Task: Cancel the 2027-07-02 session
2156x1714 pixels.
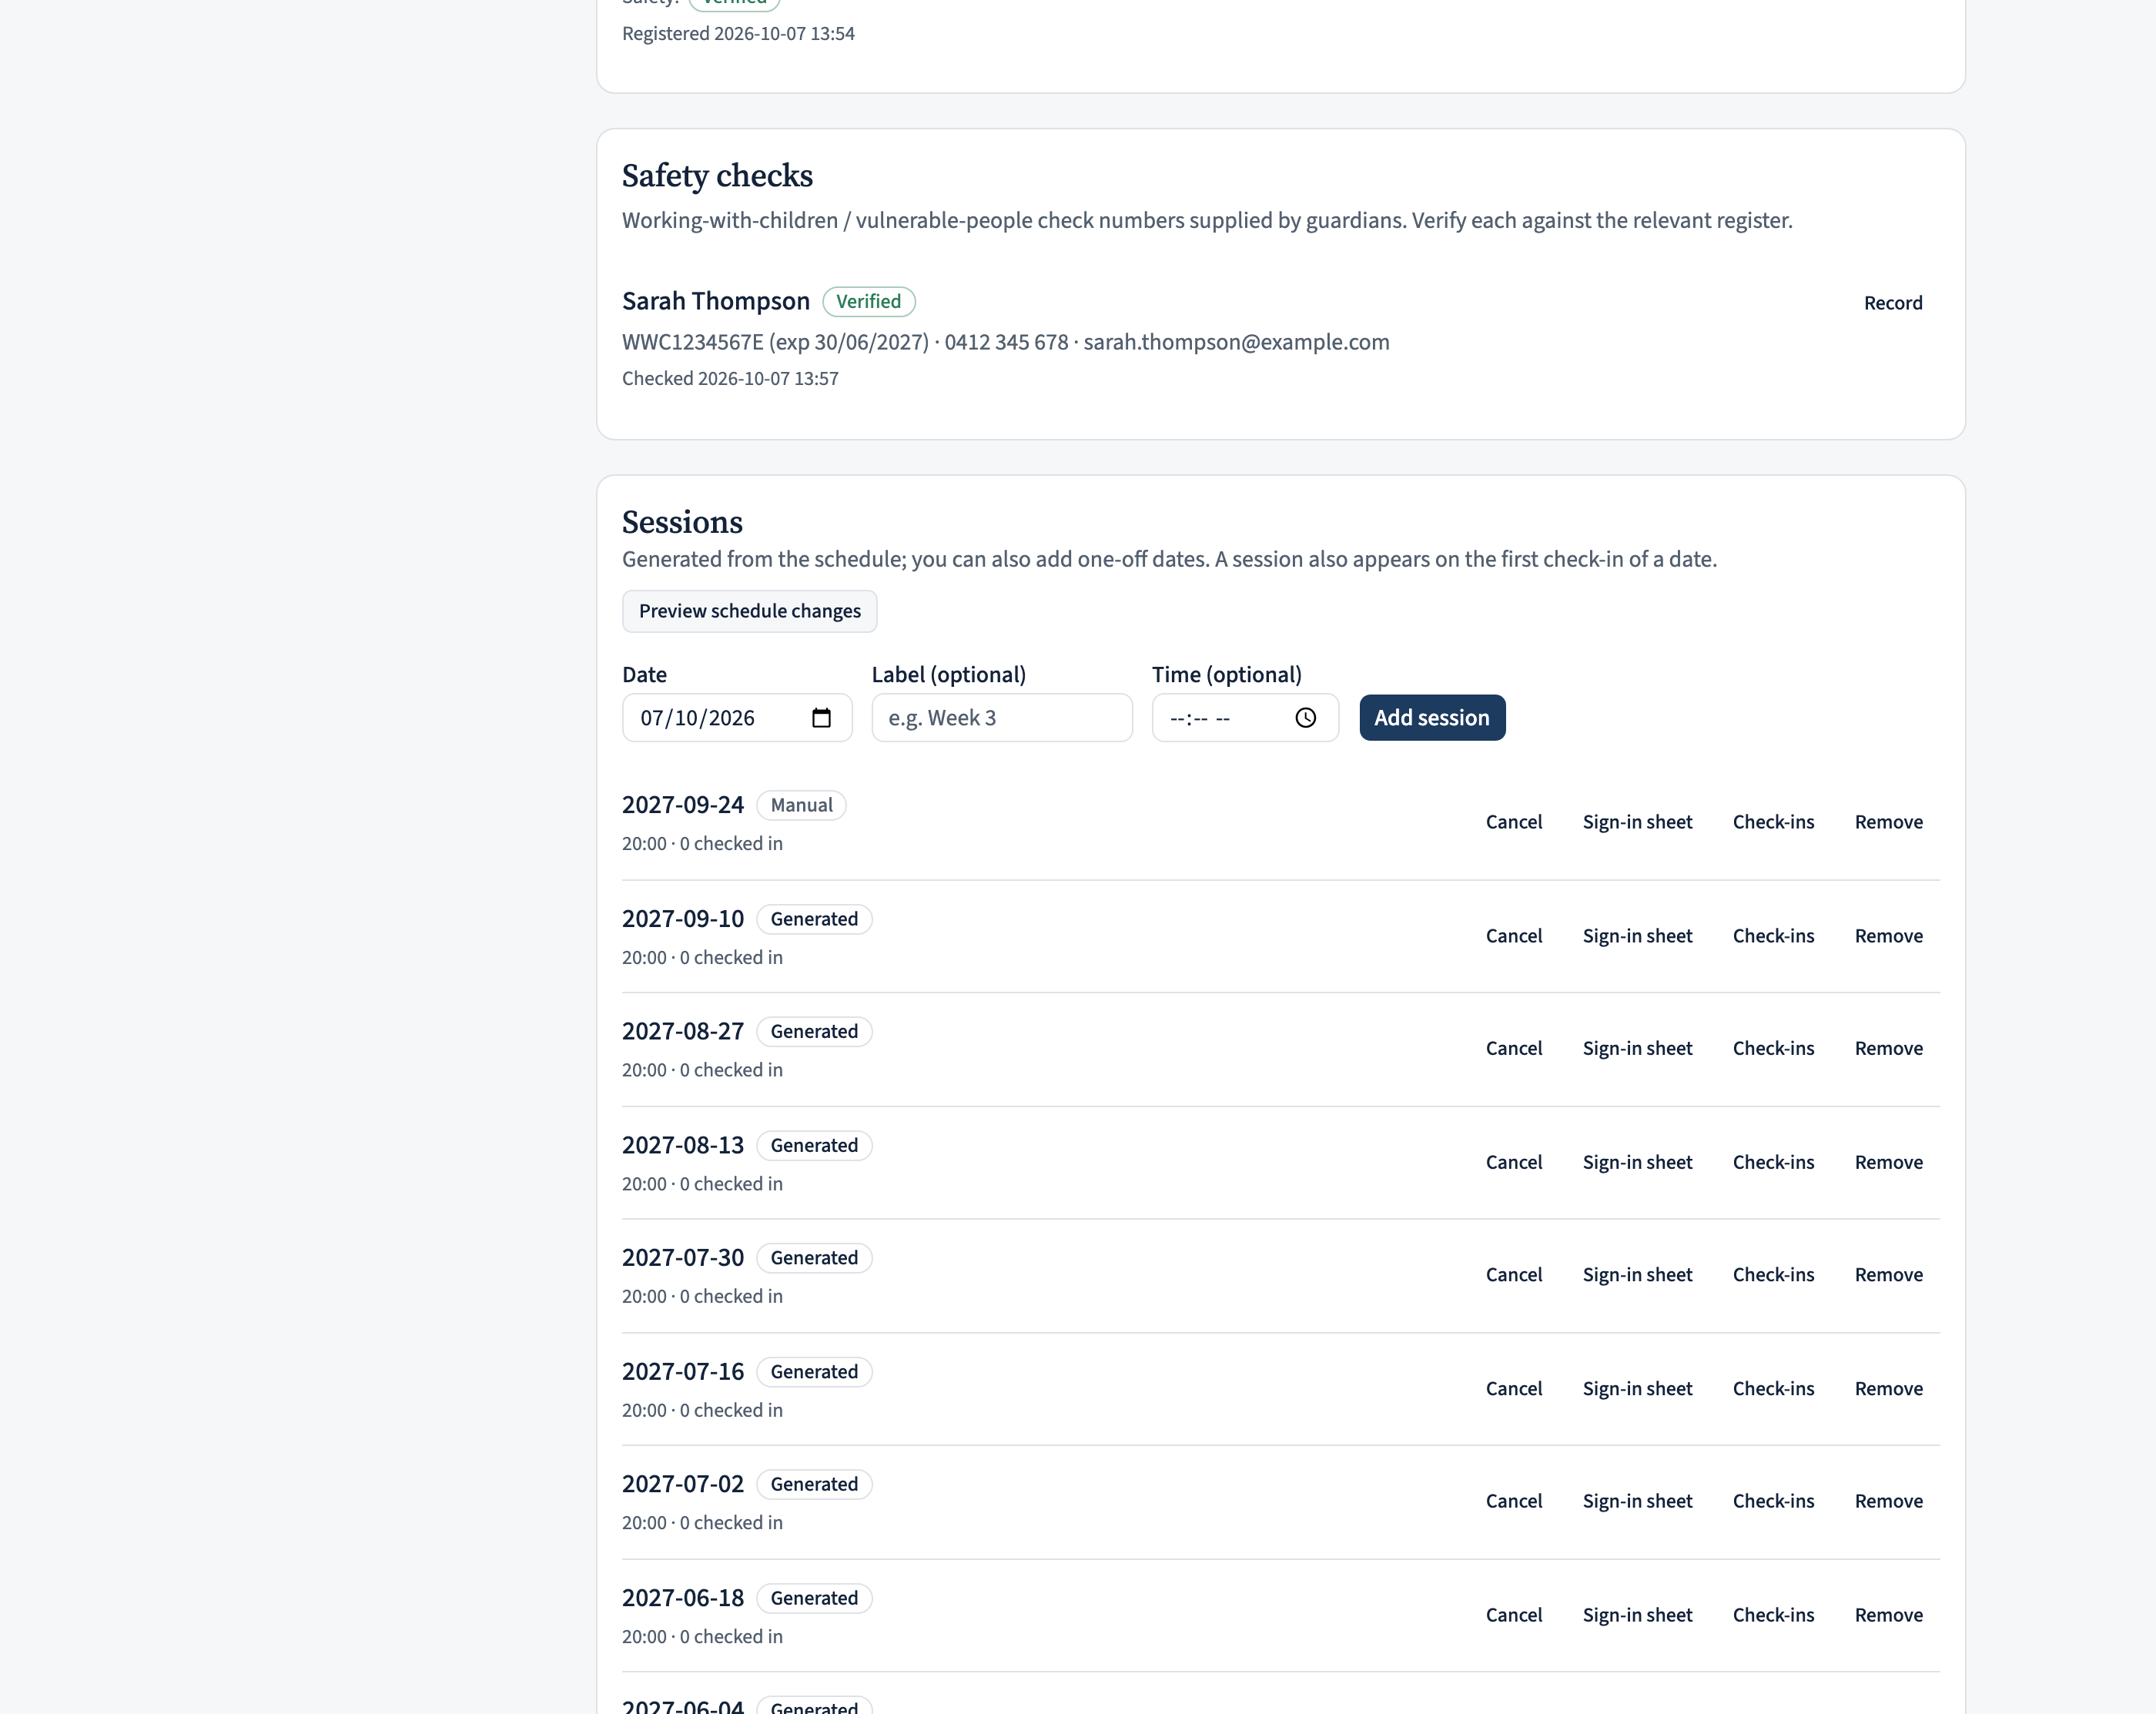Action: click(1514, 1501)
